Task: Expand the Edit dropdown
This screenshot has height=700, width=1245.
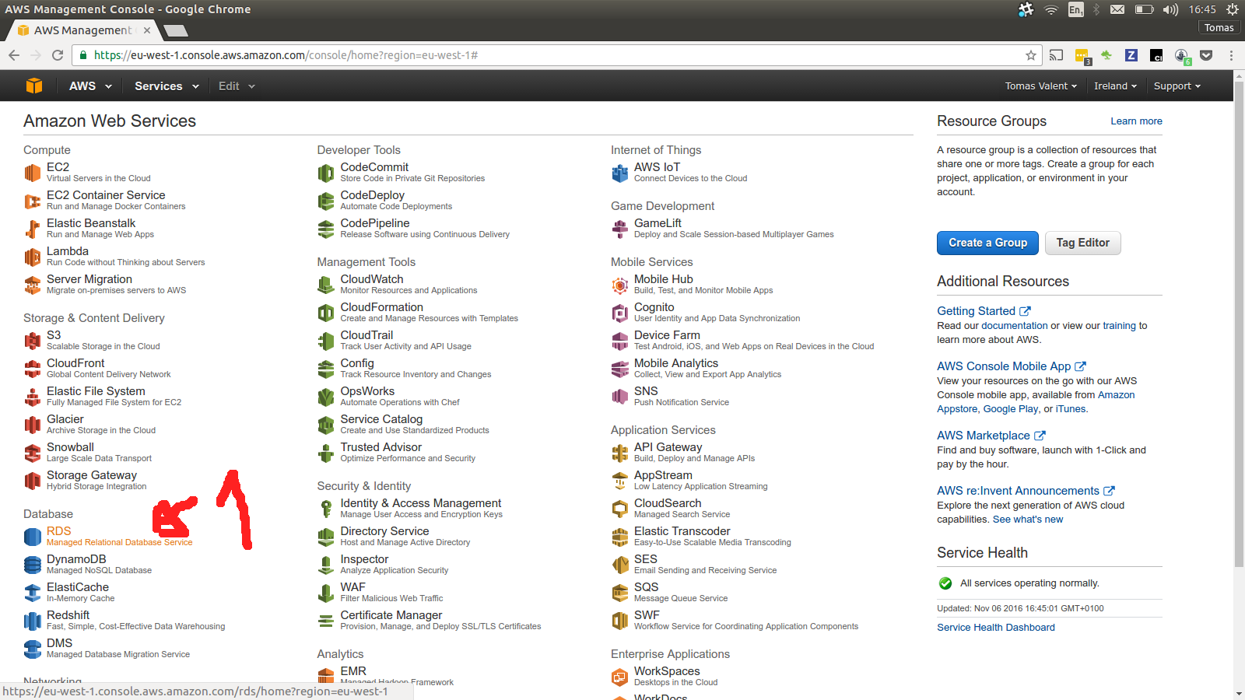Action: 237,86
